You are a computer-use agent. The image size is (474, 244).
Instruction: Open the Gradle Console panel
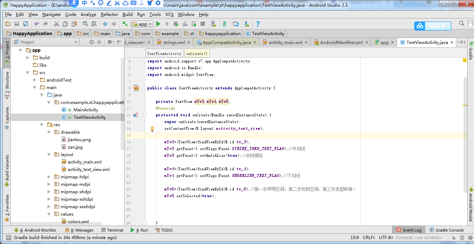coord(447,230)
